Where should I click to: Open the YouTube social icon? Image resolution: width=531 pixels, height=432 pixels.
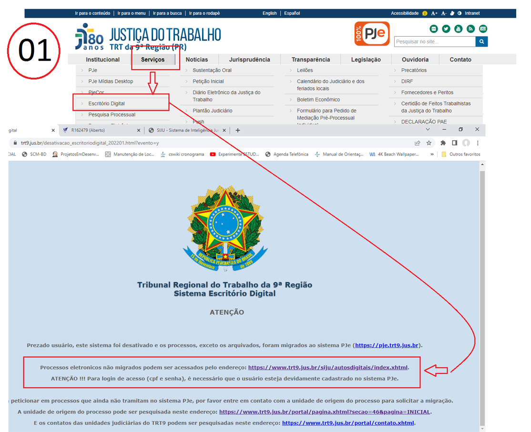tap(458, 29)
